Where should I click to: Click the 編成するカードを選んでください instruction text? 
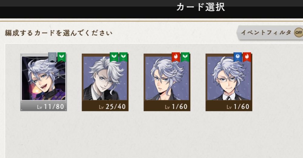58,33
